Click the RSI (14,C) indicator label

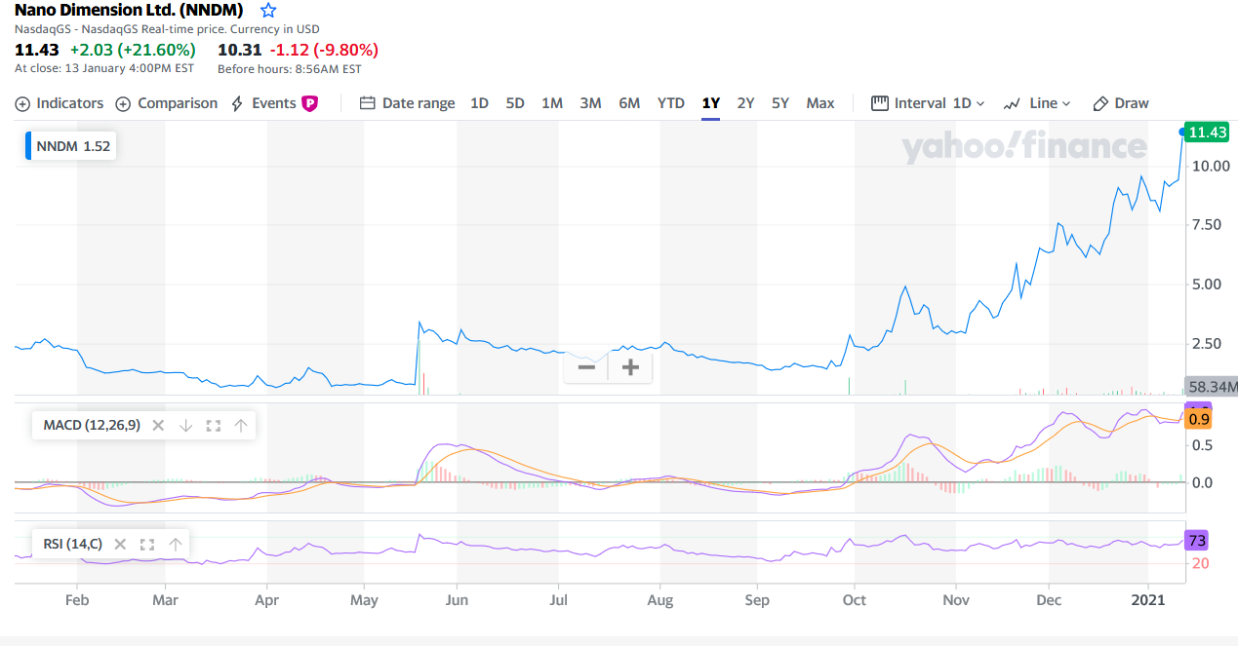pyautogui.click(x=73, y=544)
